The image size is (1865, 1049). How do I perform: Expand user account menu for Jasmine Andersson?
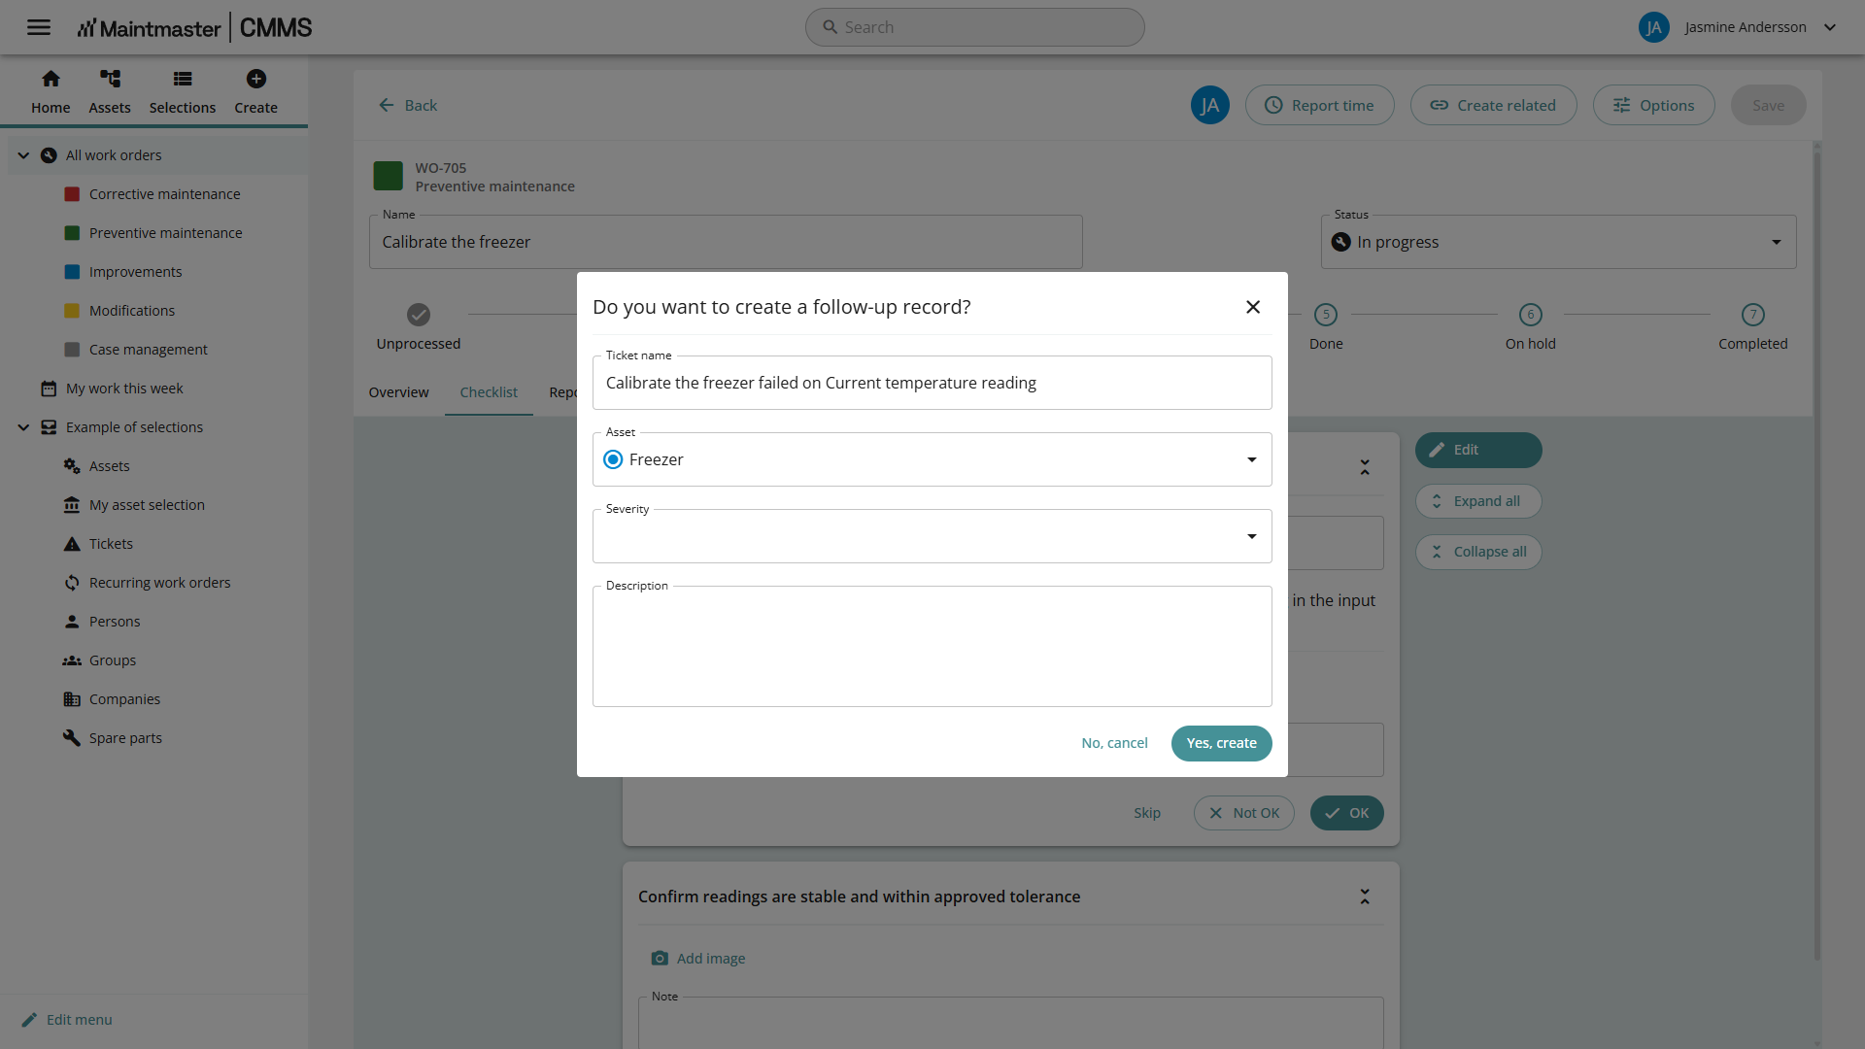(1830, 27)
